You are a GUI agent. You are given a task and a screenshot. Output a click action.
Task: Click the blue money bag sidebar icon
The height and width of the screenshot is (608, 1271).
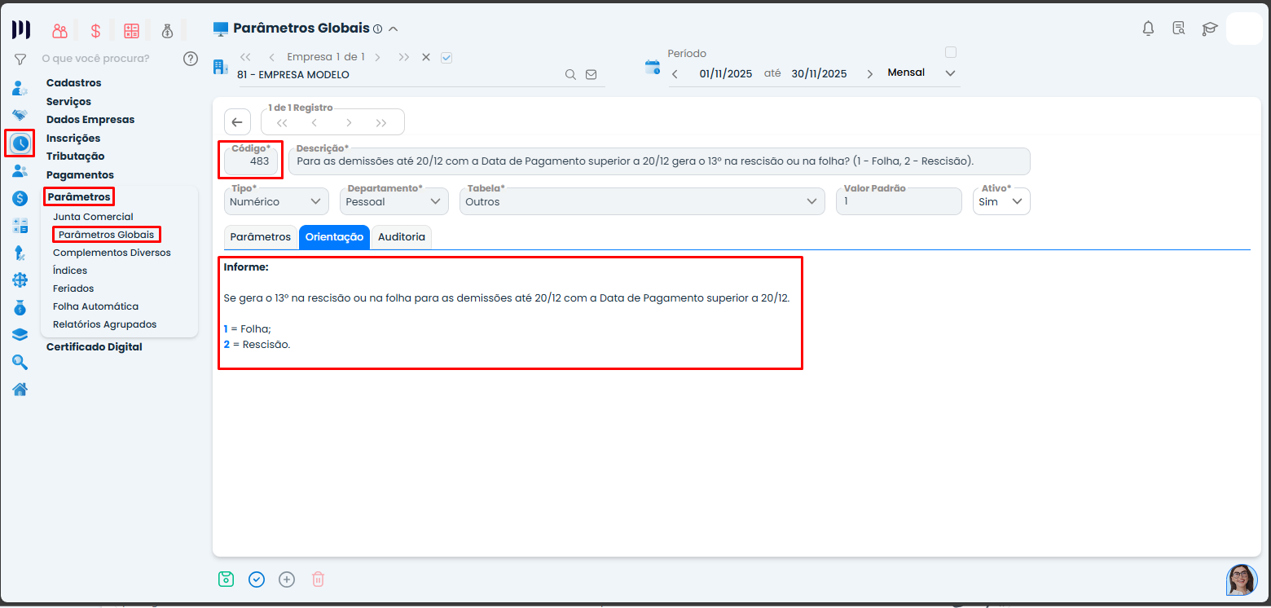(20, 308)
